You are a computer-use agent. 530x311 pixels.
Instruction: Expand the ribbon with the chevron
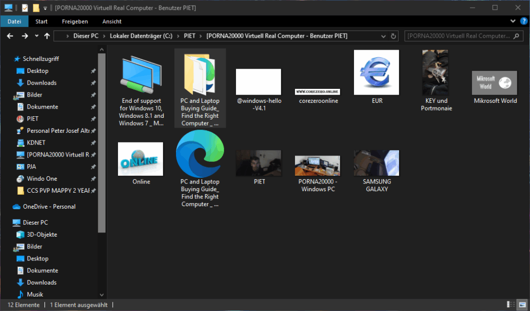pos(512,21)
